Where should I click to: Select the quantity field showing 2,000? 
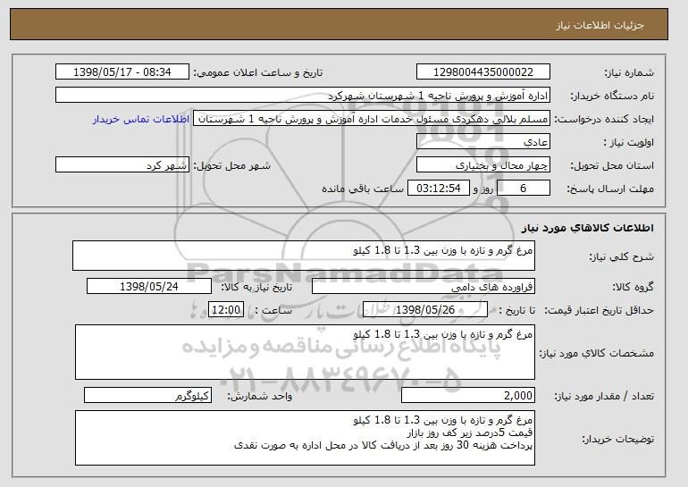(468, 395)
